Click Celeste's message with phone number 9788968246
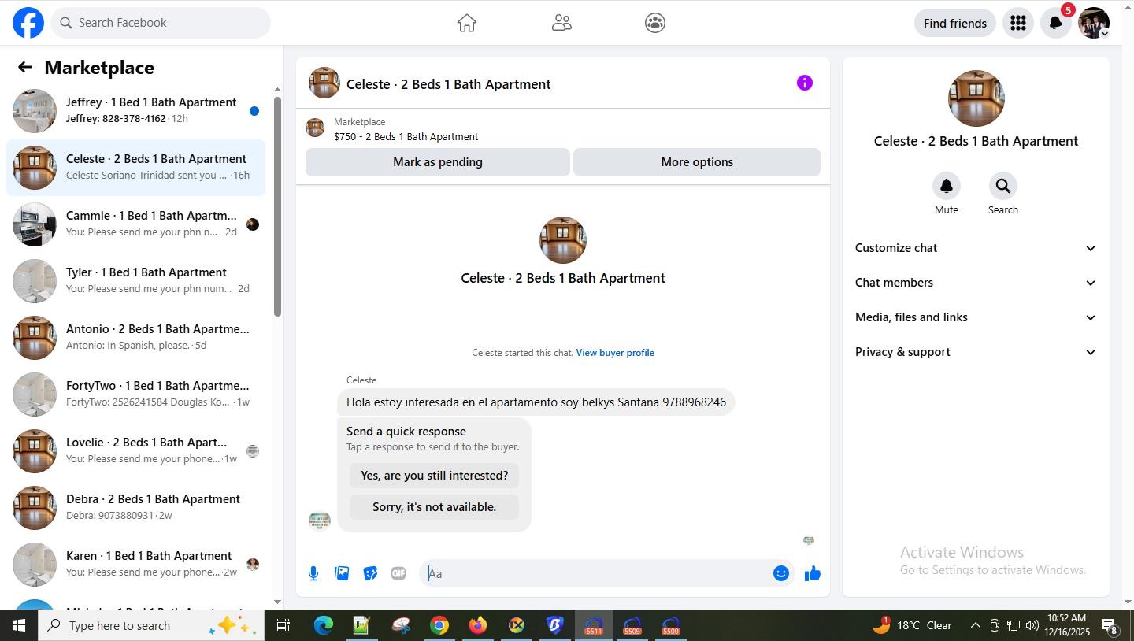The image size is (1134, 641). tap(536, 402)
